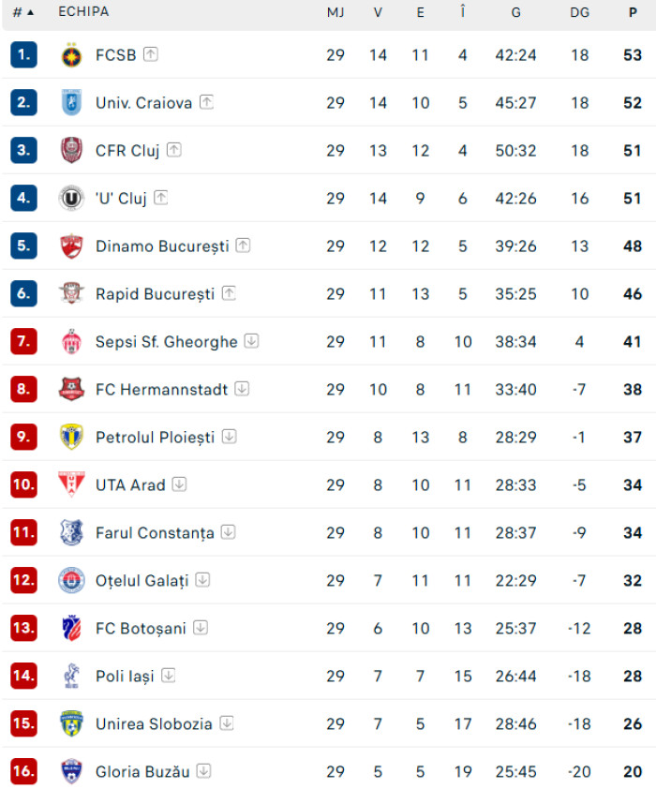Click the Rapid București crest icon
Image resolution: width=656 pixels, height=789 pixels.
[x=71, y=294]
